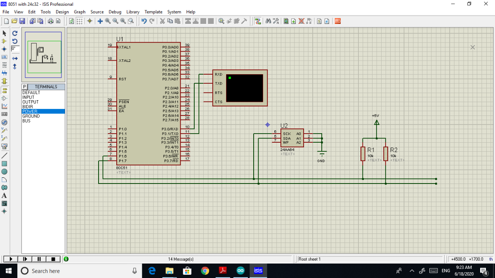The width and height of the screenshot is (495, 278).
Task: Select the Component Mode tool
Action: coord(5,41)
